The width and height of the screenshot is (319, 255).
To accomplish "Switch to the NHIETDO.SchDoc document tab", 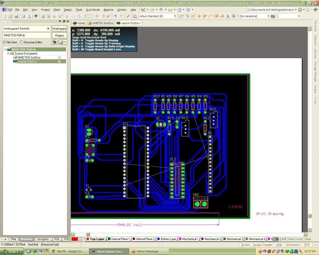I will pyautogui.click(x=101, y=23).
